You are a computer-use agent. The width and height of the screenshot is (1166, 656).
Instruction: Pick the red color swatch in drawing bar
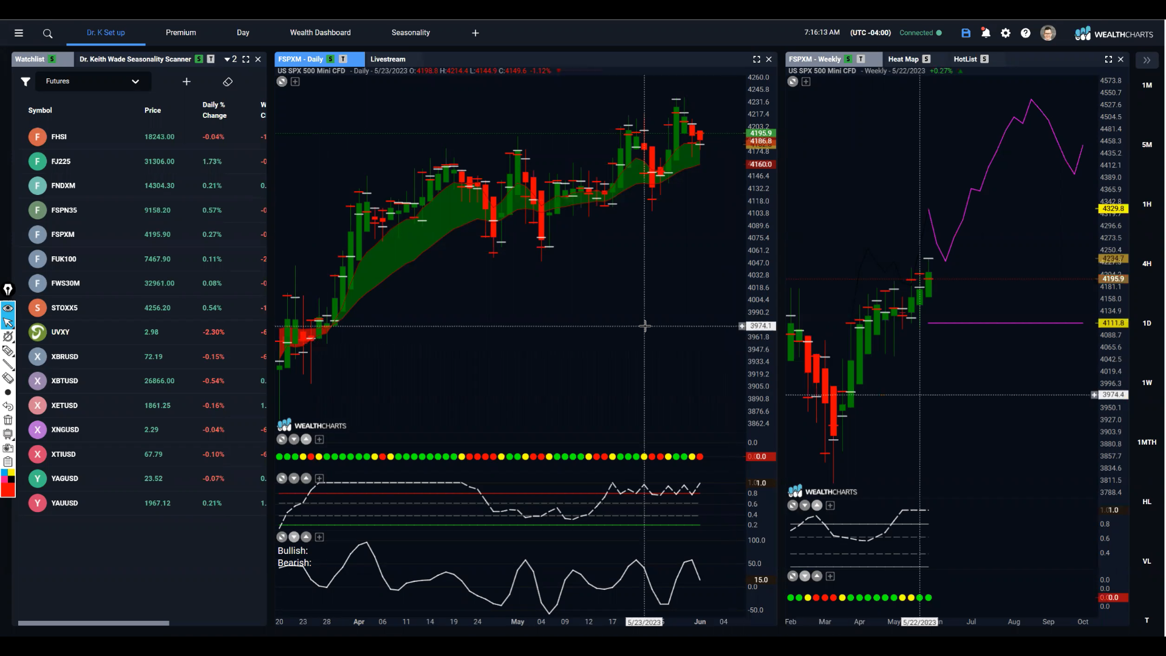pyautogui.click(x=8, y=490)
